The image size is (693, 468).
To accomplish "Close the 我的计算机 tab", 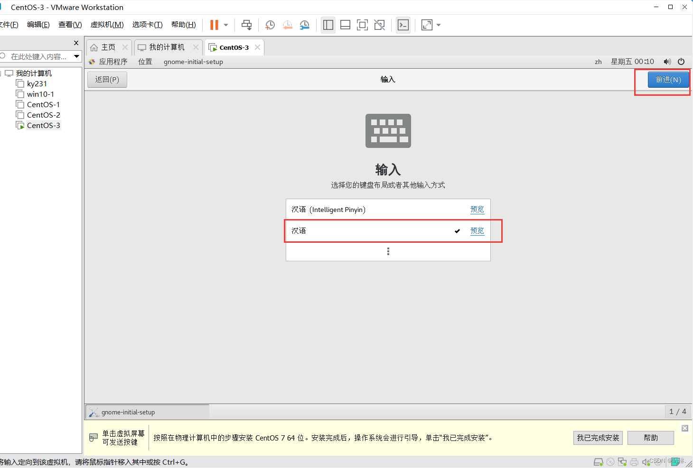I will pos(196,47).
